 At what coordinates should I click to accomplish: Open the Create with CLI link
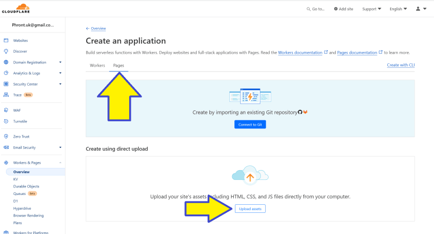click(x=401, y=65)
